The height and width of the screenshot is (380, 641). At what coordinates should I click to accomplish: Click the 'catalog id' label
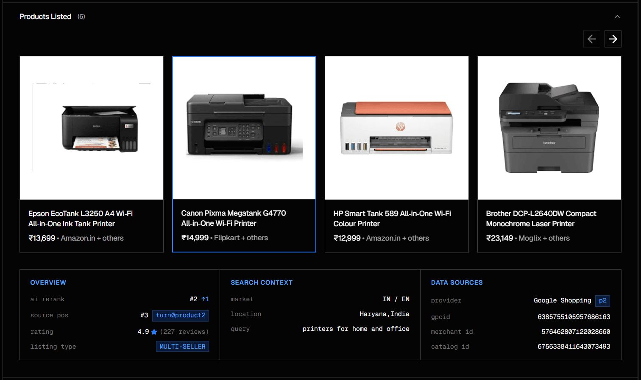tap(450, 347)
